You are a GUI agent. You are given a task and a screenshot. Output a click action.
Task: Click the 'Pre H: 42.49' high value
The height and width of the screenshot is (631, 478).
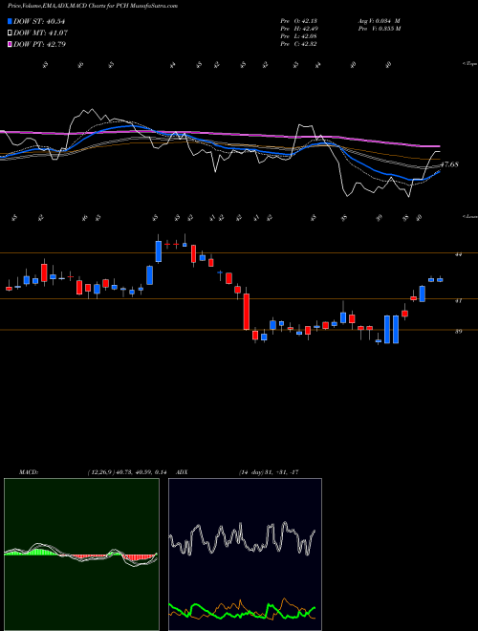(298, 29)
